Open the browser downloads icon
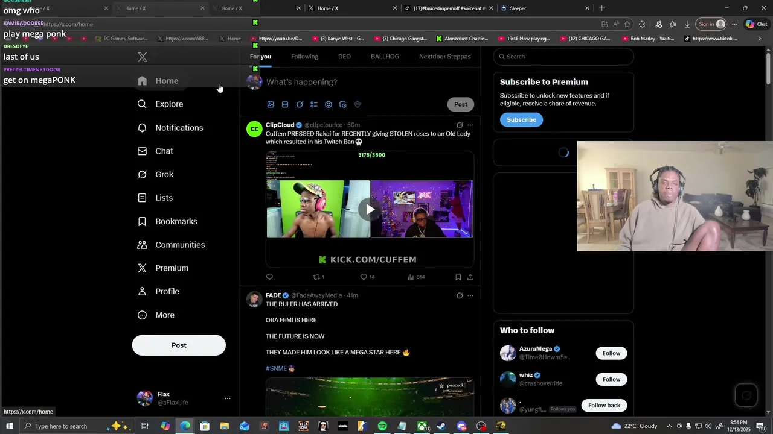The height and width of the screenshot is (434, 773). 687,24
